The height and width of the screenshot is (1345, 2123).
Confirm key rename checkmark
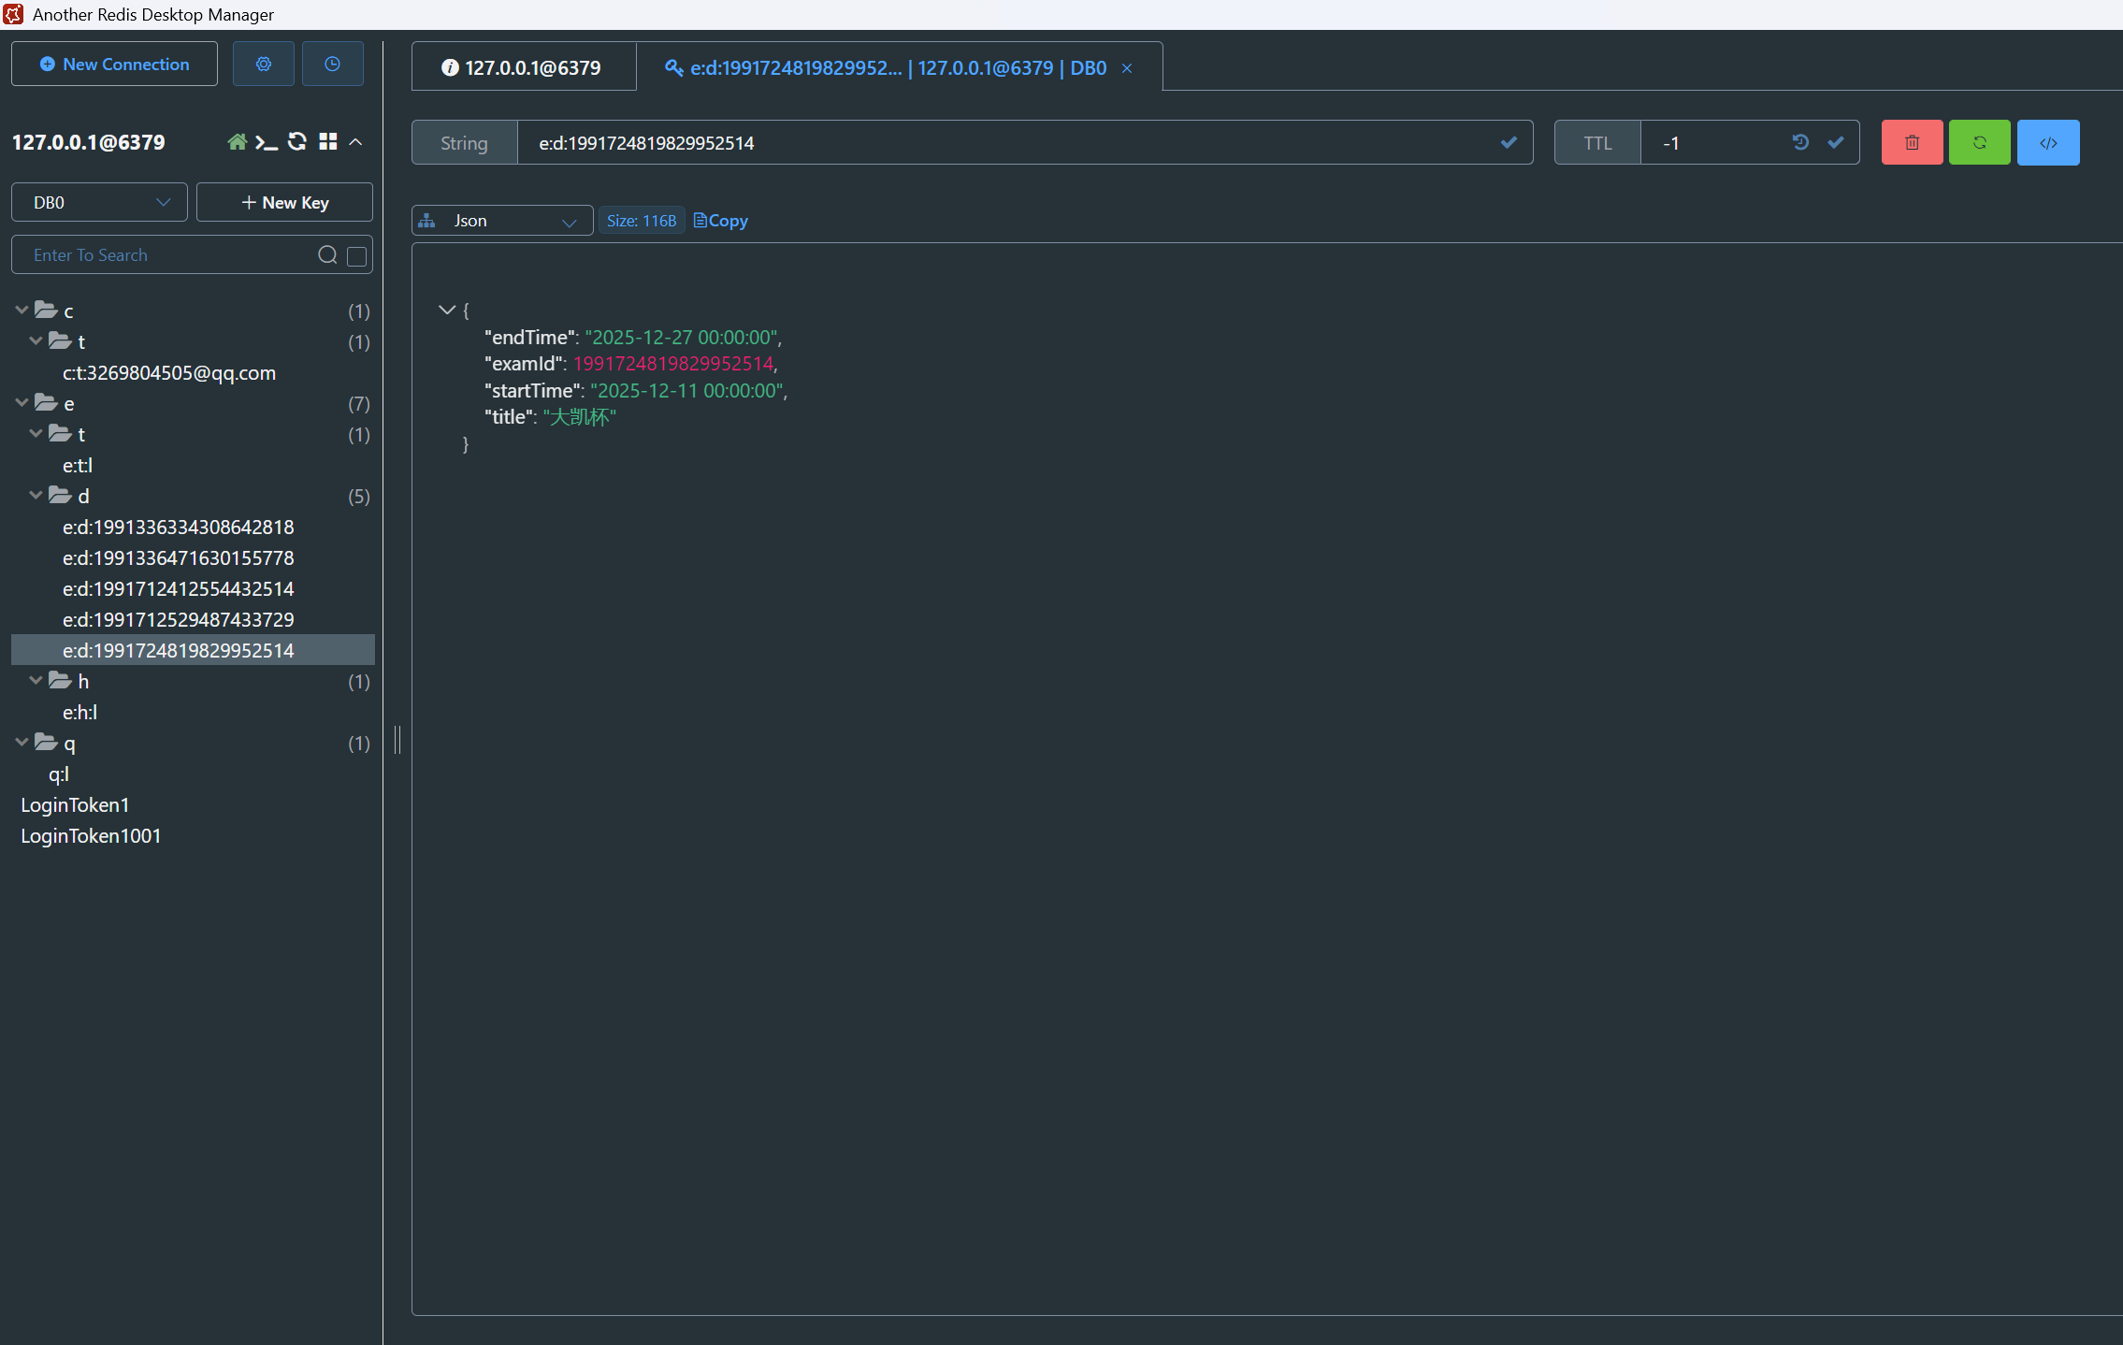coord(1508,142)
